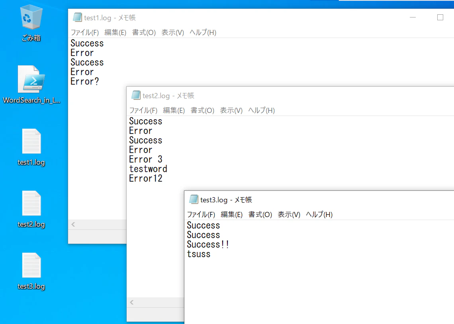454x324 pixels.
Task: Click left scroll arrow in test1.log window
Action: pyautogui.click(x=73, y=224)
